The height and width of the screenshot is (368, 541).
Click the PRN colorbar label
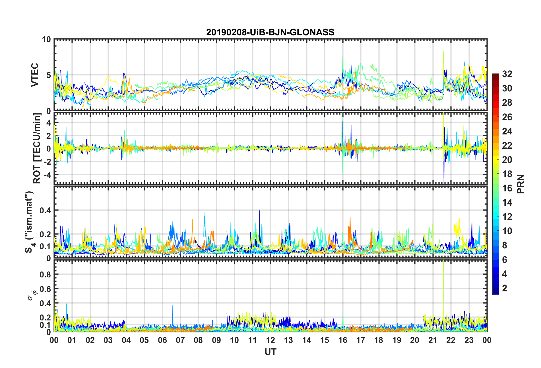[x=521, y=184]
